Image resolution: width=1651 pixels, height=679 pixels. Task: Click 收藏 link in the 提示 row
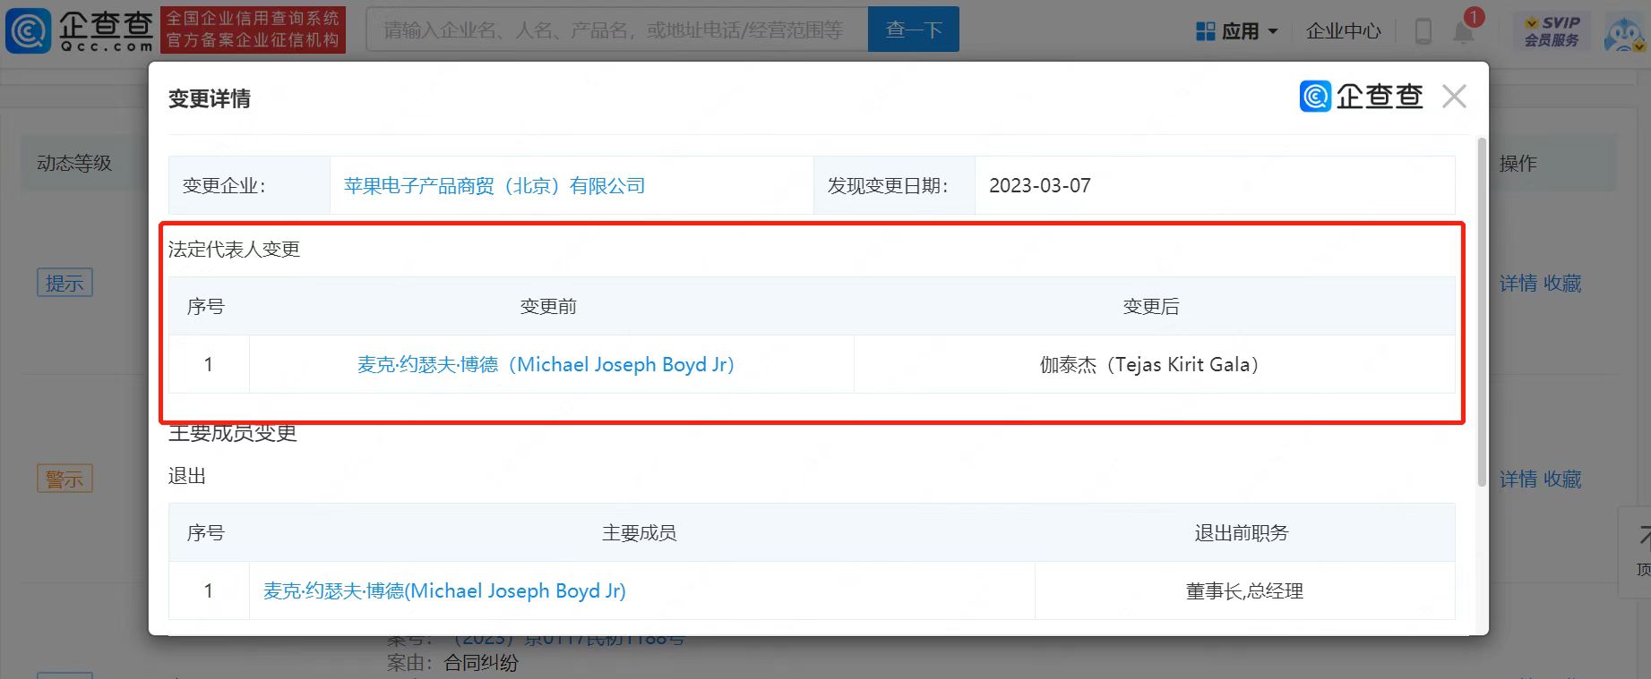click(1562, 283)
